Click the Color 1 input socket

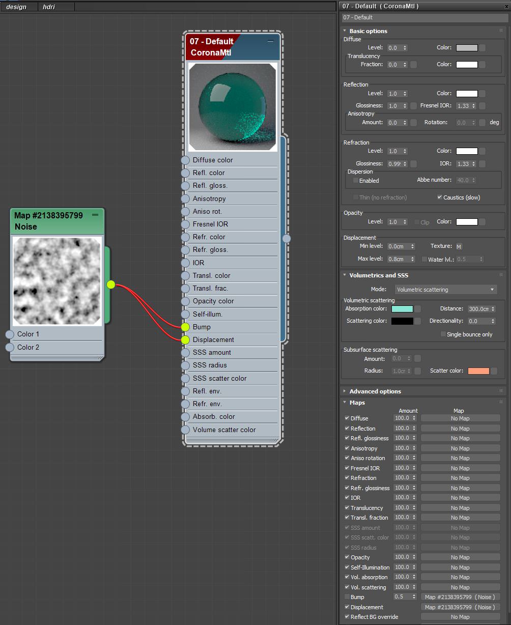pyautogui.click(x=9, y=334)
